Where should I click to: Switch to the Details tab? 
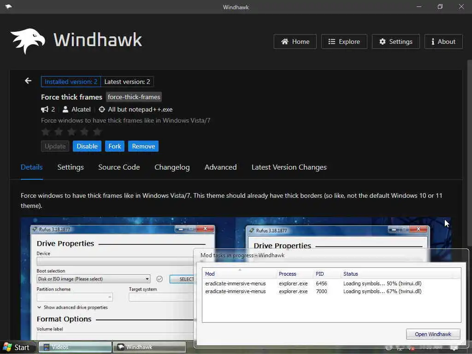point(32,167)
